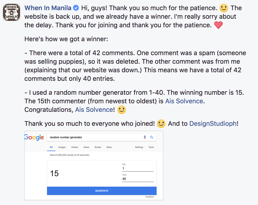Click the When In Manila profile avatar

(x=11, y=12)
